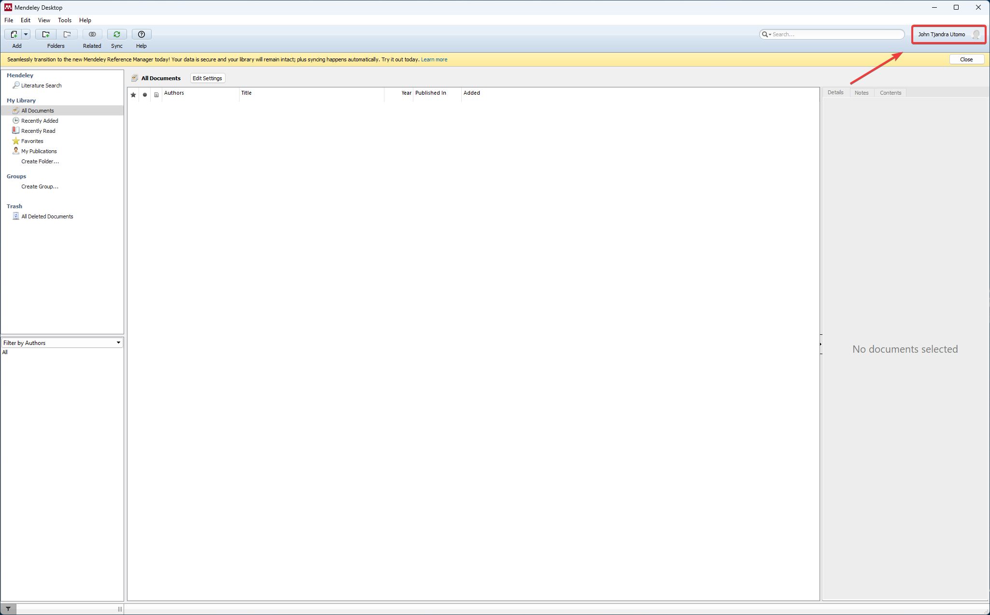The height and width of the screenshot is (615, 990).
Task: Switch to the Notes tab
Action: pos(862,93)
